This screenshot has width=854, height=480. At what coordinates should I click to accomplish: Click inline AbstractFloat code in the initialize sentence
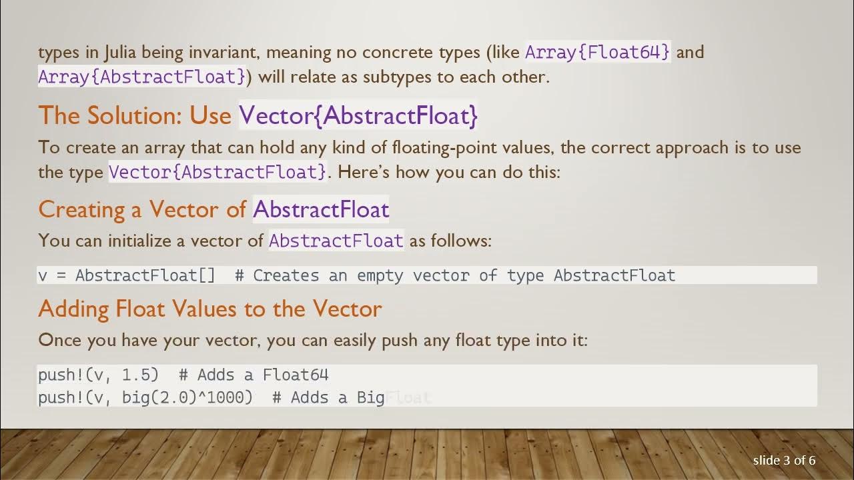(x=336, y=240)
